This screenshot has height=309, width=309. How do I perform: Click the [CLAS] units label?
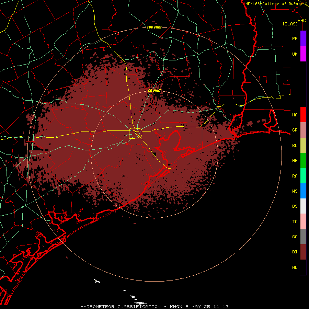pyautogui.click(x=290, y=24)
